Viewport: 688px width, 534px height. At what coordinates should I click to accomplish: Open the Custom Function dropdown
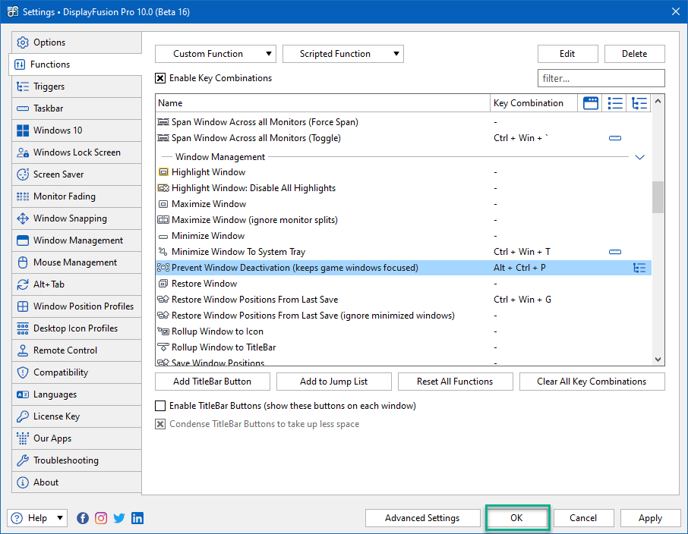click(x=216, y=54)
